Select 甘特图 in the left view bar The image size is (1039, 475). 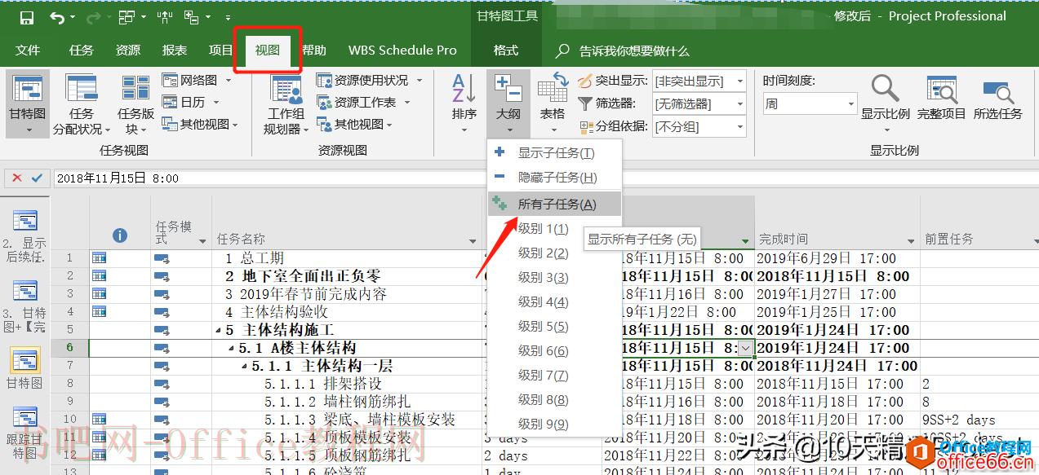click(x=25, y=367)
